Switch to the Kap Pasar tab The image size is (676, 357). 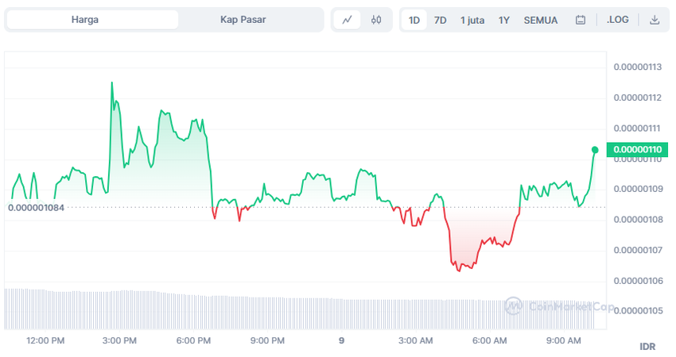[x=243, y=20]
